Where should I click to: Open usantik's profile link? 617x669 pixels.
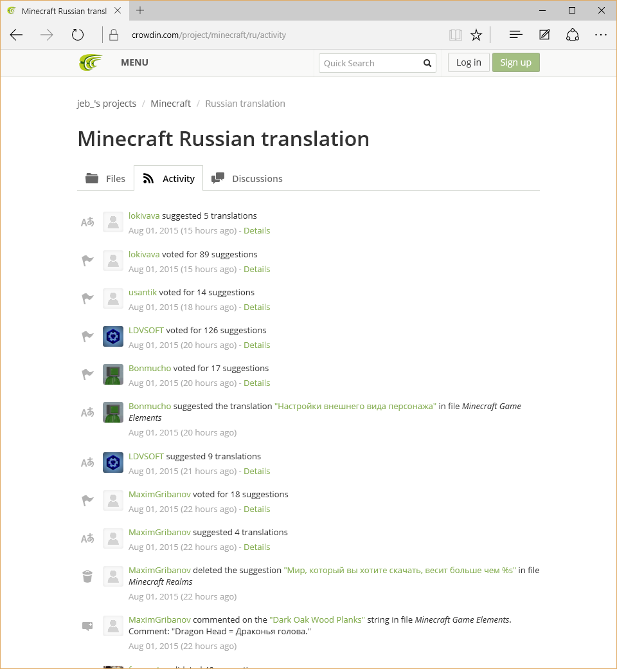pos(143,292)
